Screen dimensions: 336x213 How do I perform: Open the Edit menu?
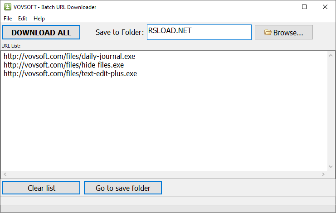click(23, 19)
